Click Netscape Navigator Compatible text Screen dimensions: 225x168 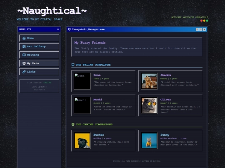pyautogui.click(x=190, y=17)
